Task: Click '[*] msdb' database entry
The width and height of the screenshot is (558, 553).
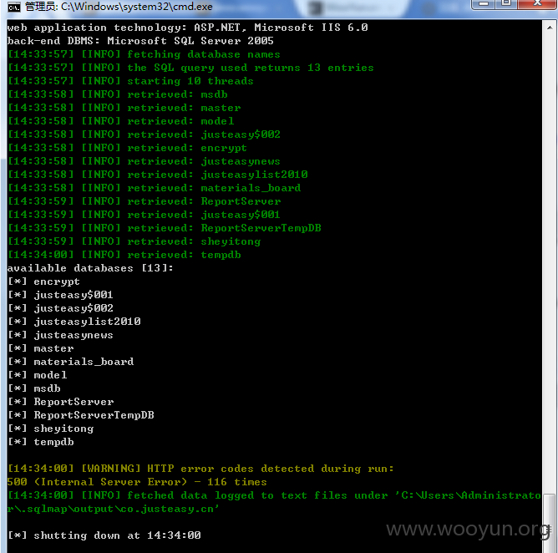Action: tap(33, 388)
